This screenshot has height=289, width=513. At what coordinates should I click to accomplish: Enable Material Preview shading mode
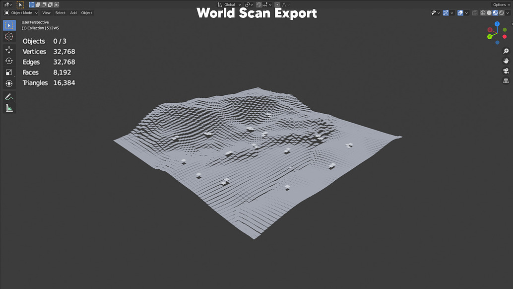495,13
